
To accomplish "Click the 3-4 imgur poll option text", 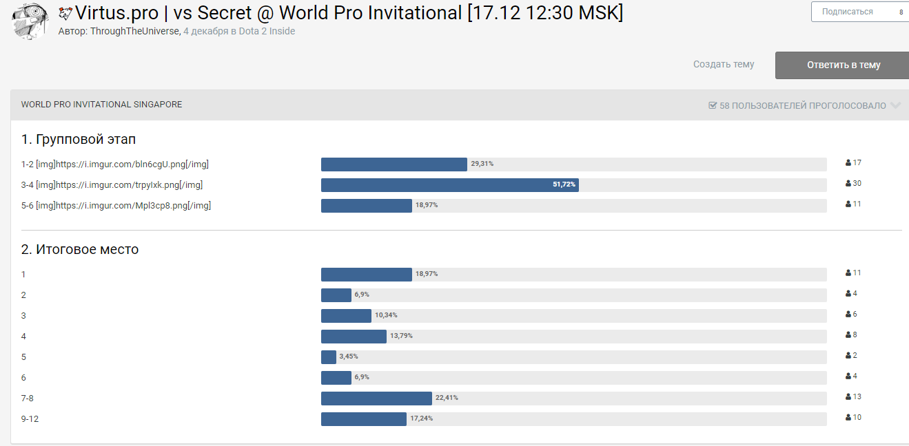I will 112,185.
